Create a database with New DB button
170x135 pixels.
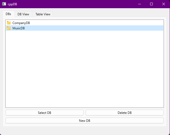point(85,120)
